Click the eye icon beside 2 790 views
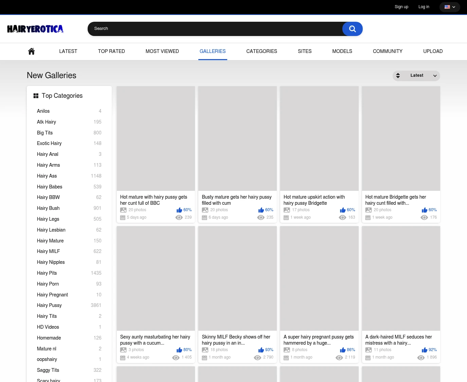The image size is (467, 382). (257, 358)
